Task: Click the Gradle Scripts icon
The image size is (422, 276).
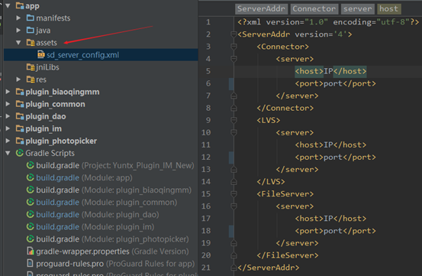Action: pos(19,153)
